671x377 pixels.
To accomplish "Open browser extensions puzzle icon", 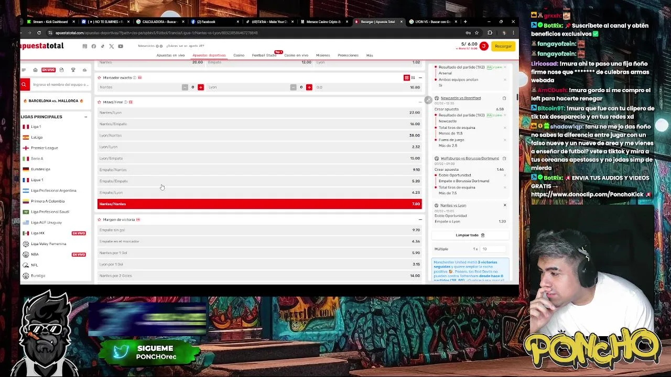I will [490, 32].
